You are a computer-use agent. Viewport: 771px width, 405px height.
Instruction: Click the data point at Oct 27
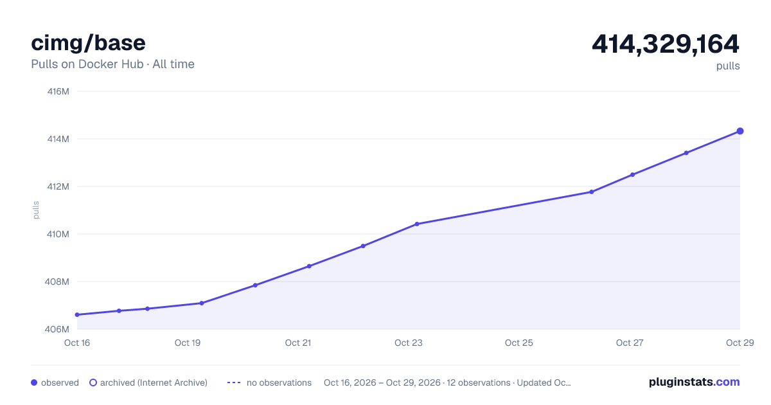click(632, 174)
